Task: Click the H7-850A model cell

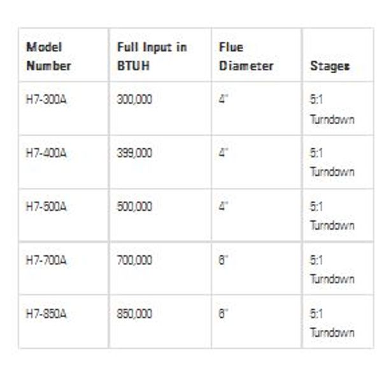Action: (46, 313)
